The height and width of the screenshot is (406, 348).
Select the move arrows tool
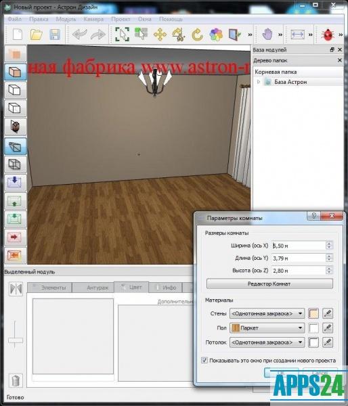click(160, 35)
